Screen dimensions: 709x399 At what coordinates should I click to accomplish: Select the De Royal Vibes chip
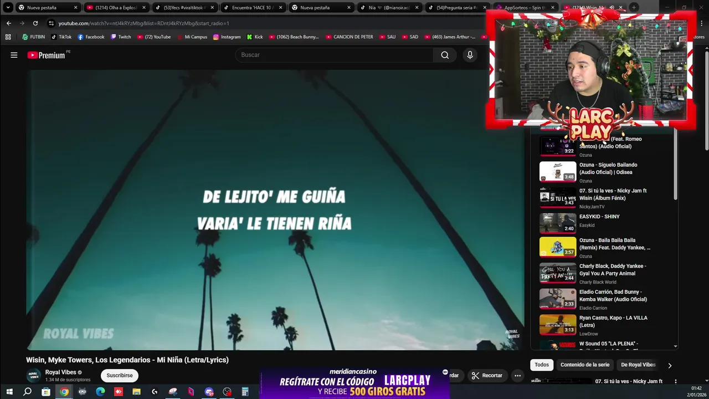coord(638,365)
